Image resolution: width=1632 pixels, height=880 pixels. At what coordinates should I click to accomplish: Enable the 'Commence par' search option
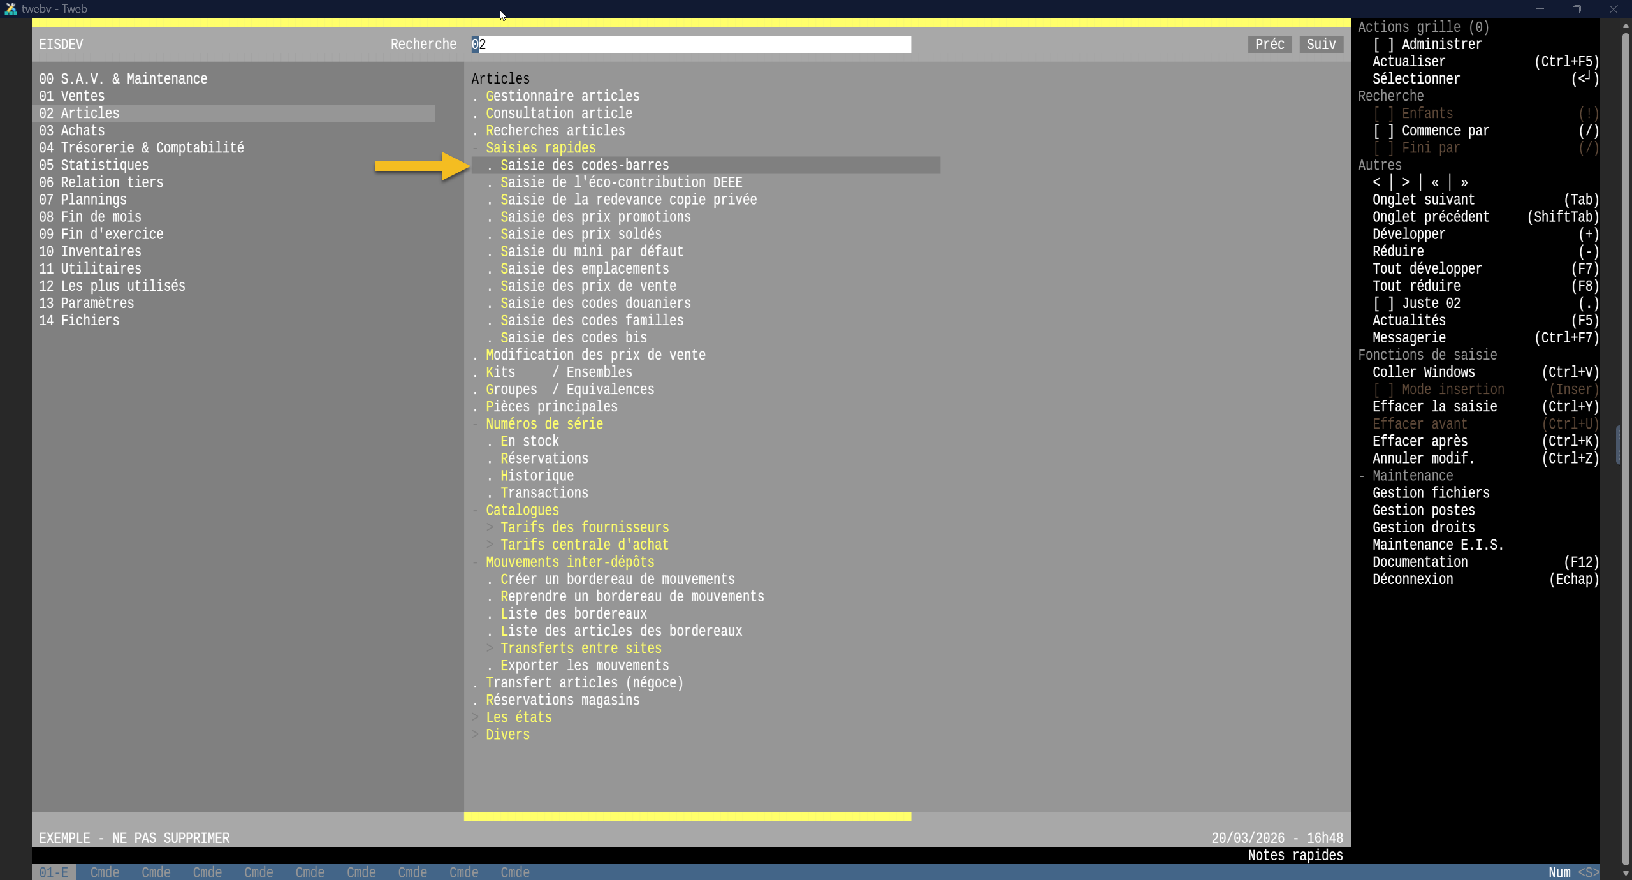[x=1383, y=131]
